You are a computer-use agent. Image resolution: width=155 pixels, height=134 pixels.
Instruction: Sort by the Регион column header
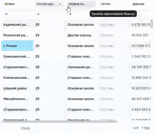coord(10,4)
